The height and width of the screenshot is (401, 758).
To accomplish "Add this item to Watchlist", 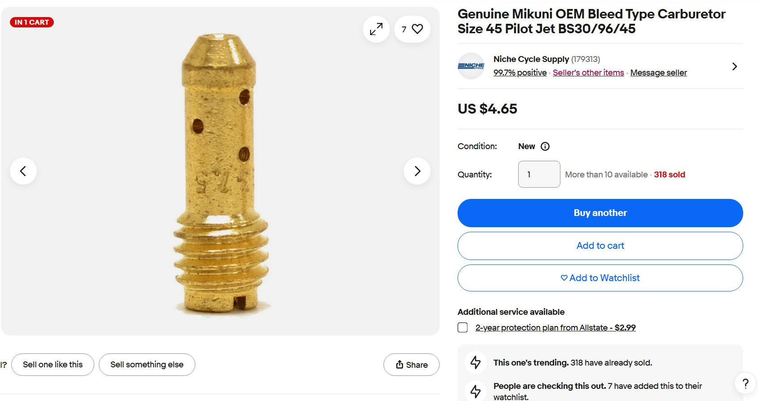I will [600, 278].
